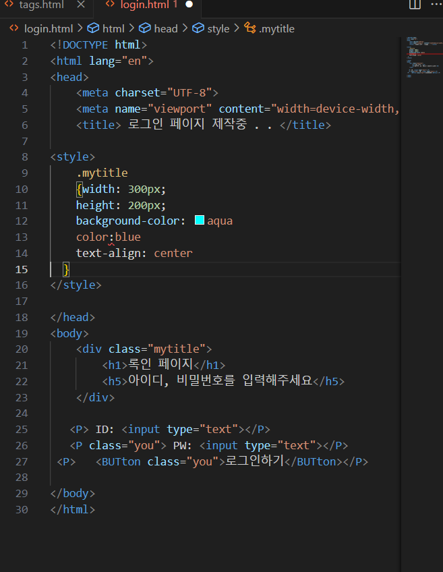Click the .mytitle selector on line 9

(x=102, y=173)
